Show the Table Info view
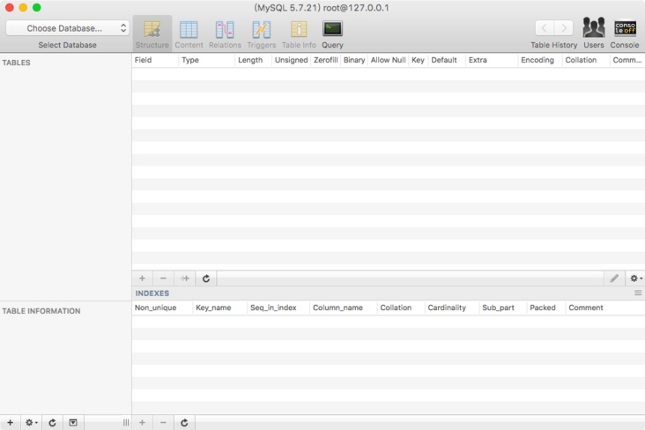The width and height of the screenshot is (645, 430). coord(299,33)
